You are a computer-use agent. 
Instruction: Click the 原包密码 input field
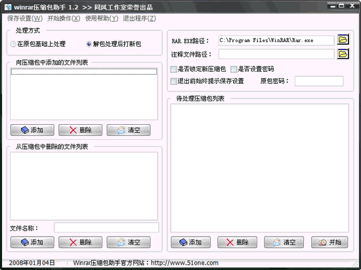(319, 81)
